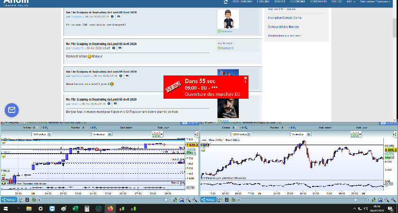Click the 9 899,3 price label on right chart
Screen dimensions: 398x213
click(x=390, y=150)
